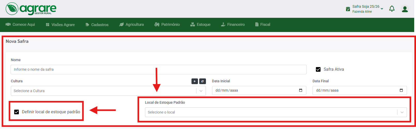Open the Data Inicial calendar picker

tap(301, 90)
